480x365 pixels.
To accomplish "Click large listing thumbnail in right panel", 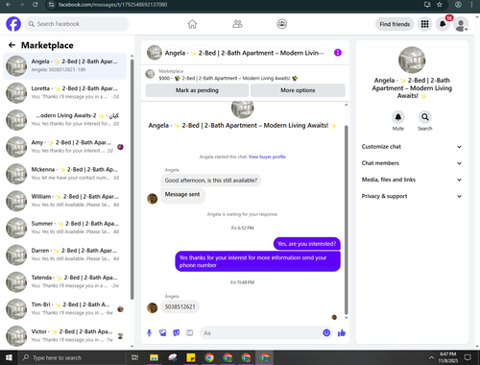I will tap(412, 60).
